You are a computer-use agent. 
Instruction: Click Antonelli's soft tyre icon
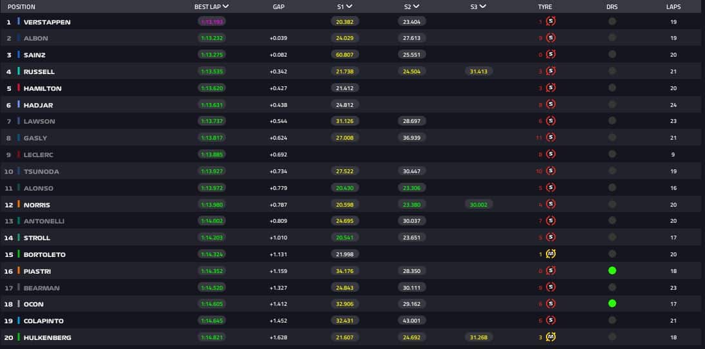click(x=550, y=220)
